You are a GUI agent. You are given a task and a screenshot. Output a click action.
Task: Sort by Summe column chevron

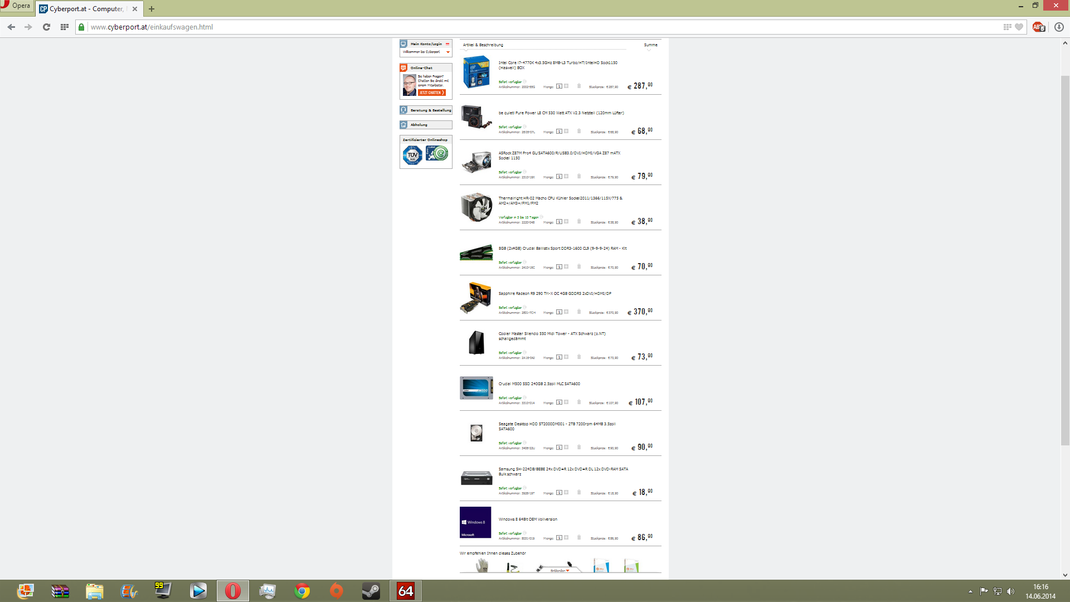[x=649, y=50]
